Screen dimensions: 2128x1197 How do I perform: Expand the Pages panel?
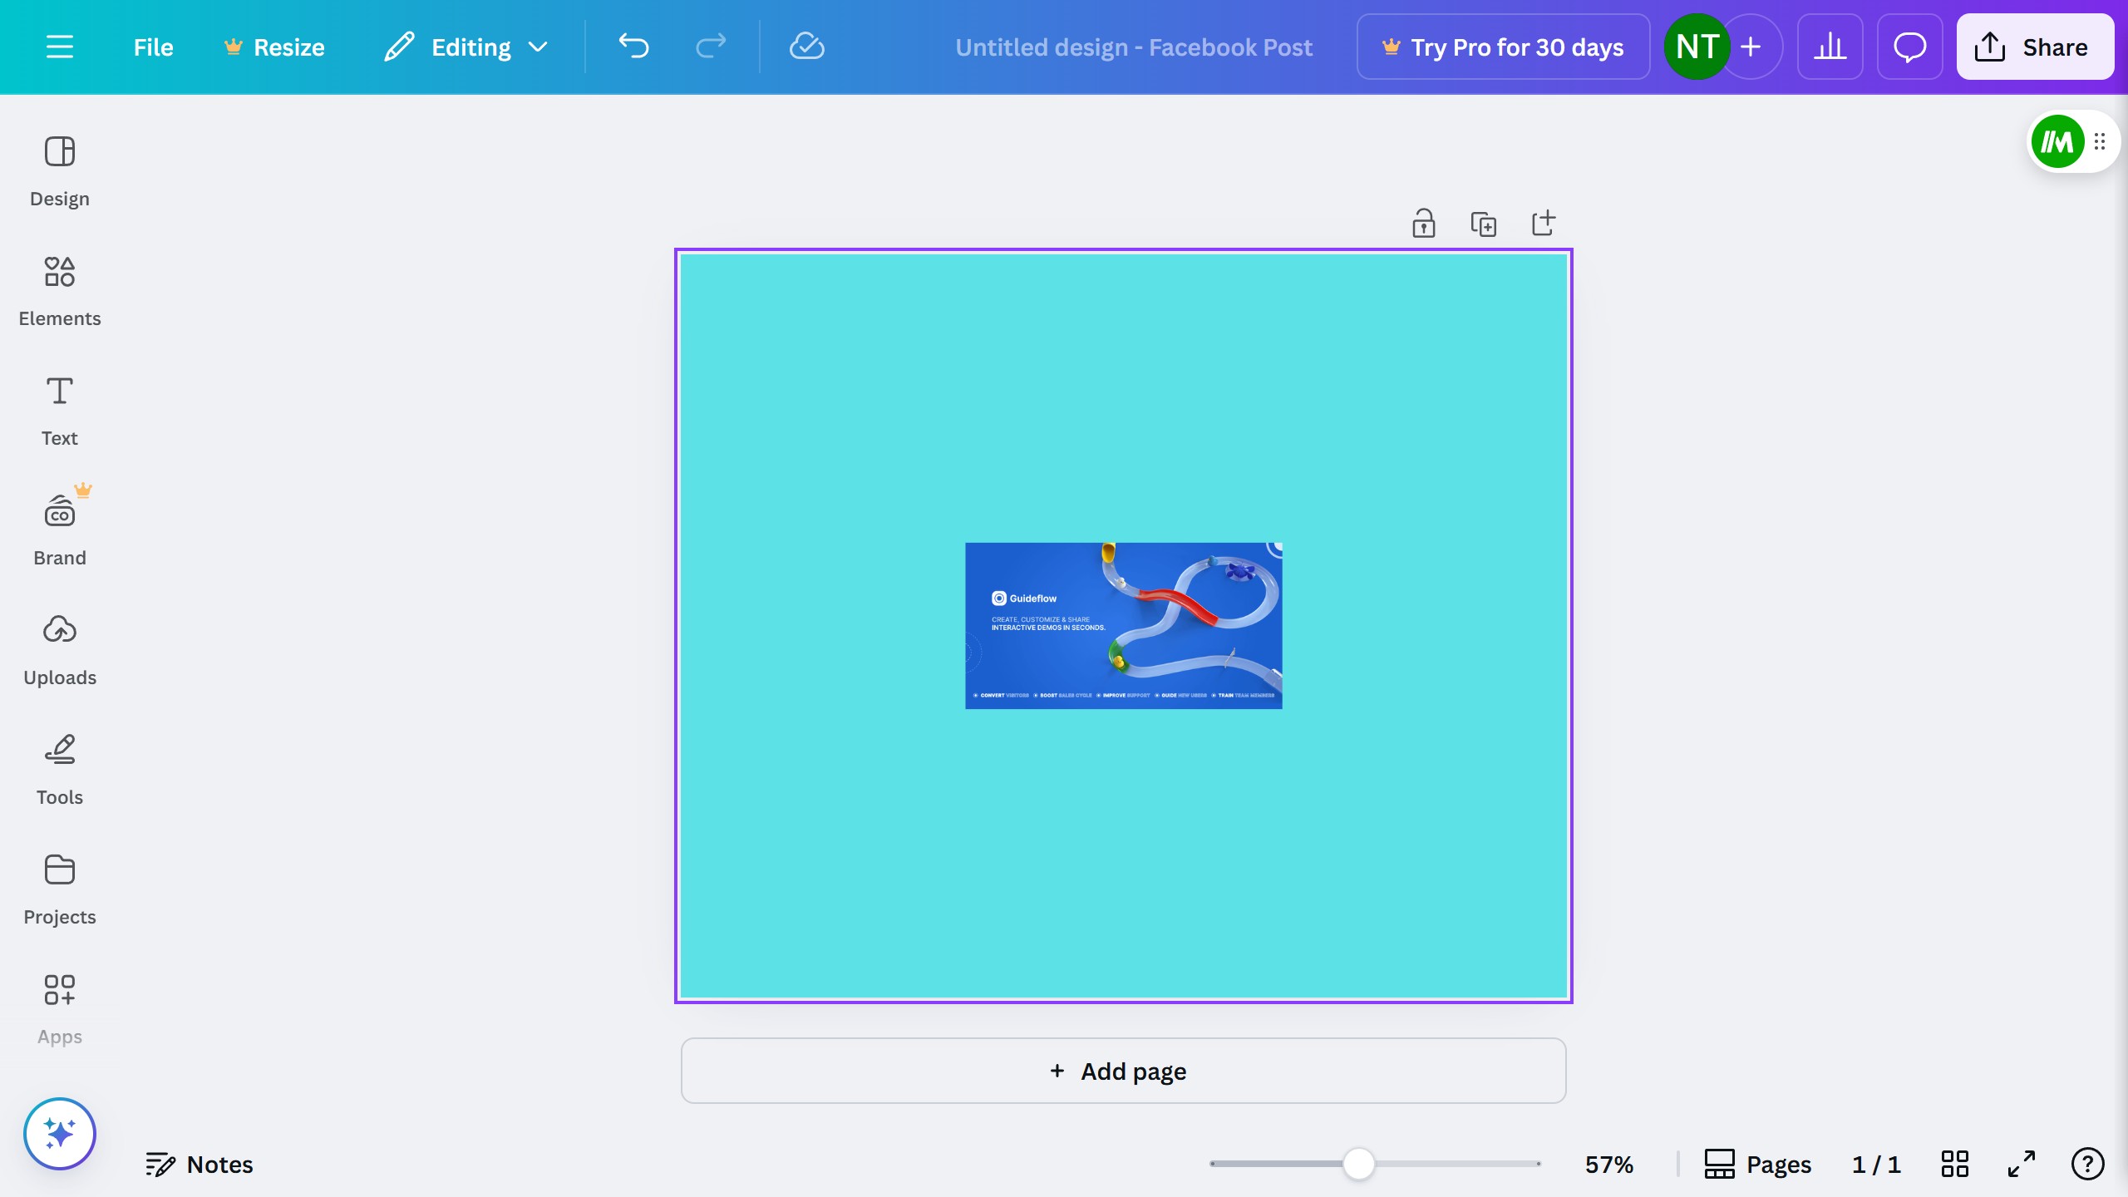[1759, 1164]
